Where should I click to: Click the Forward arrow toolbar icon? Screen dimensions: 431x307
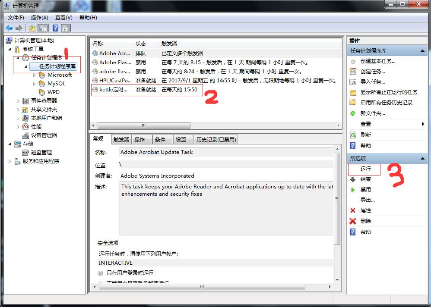[x=19, y=28]
